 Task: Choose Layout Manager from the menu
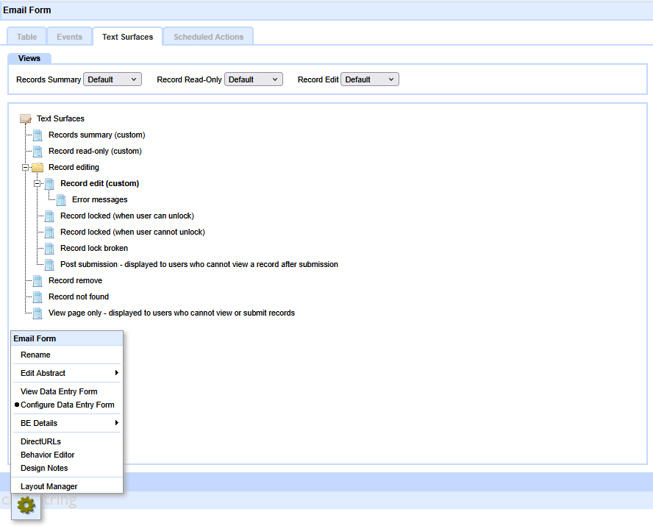tap(49, 486)
